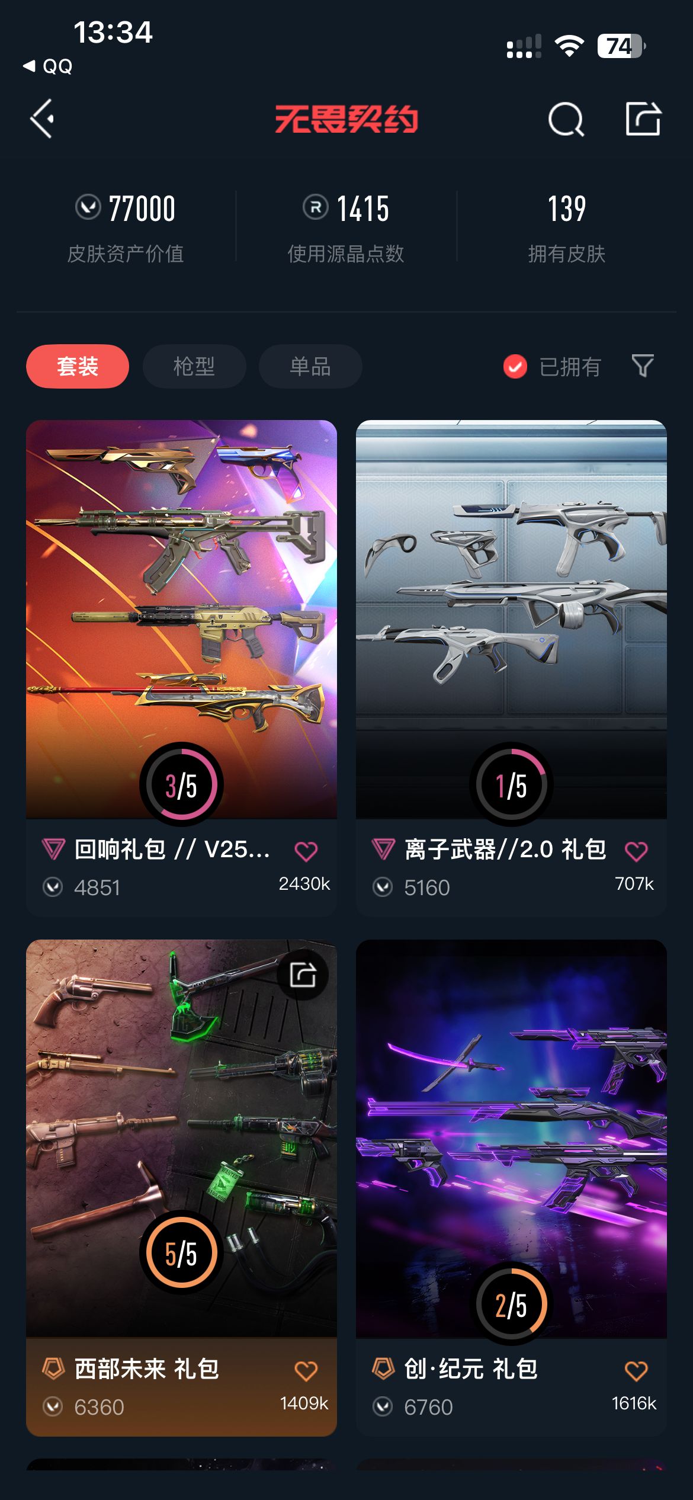This screenshot has width=693, height=1500.
Task: Open the filter funnel icon
Action: (x=643, y=366)
